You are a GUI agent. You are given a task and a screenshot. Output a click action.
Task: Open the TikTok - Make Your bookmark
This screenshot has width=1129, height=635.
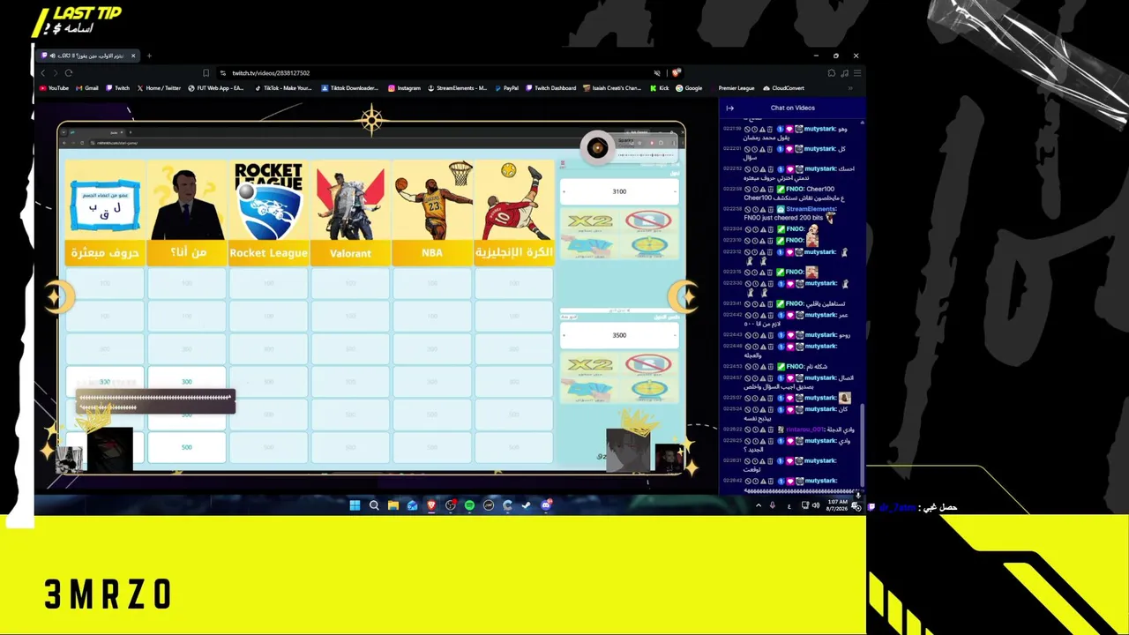(283, 88)
